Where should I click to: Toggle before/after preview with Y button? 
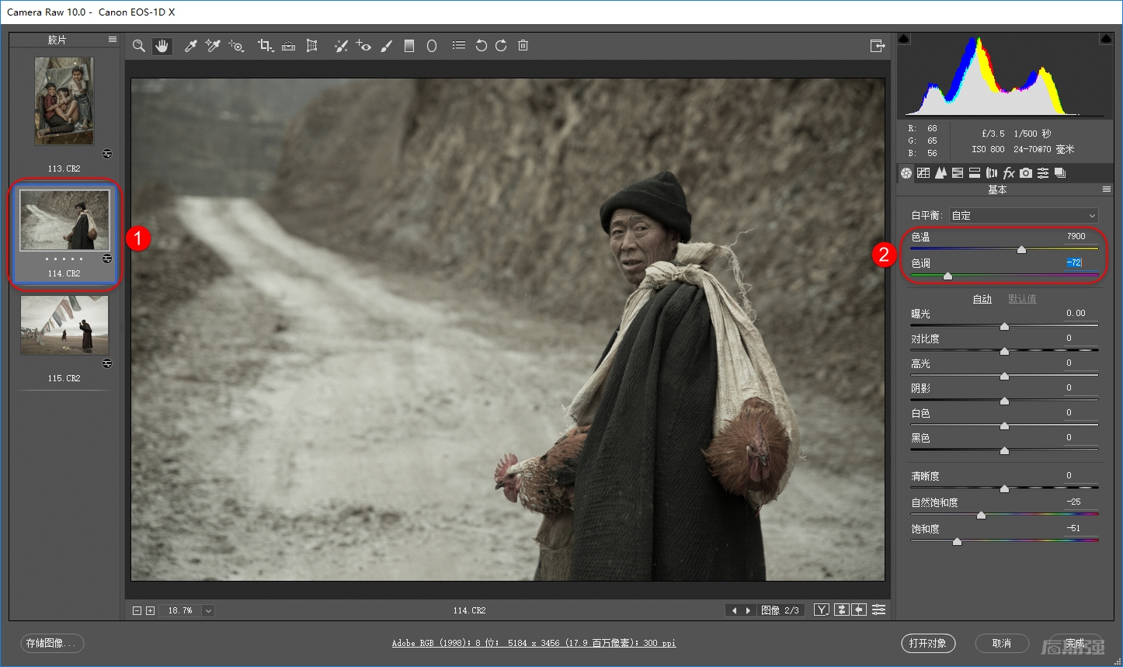821,610
